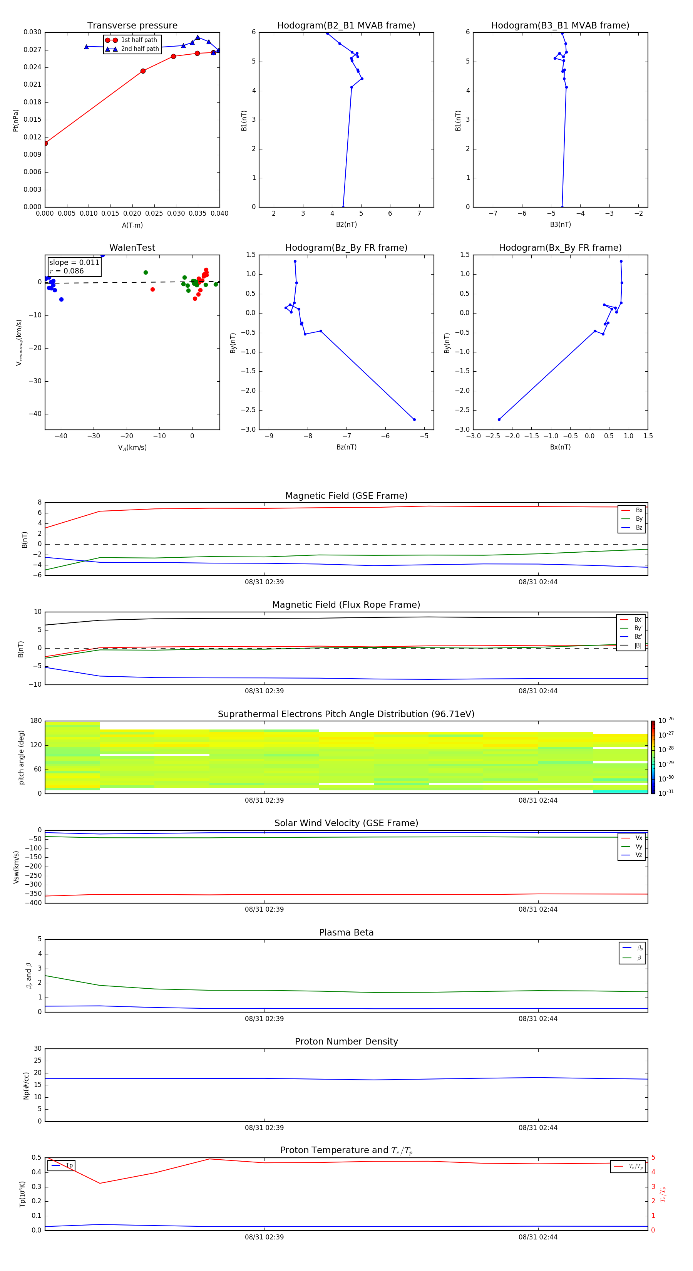Click 'Magnetic Field (Flux Rope Frame)' title
693x1271 pixels.
click(346, 605)
